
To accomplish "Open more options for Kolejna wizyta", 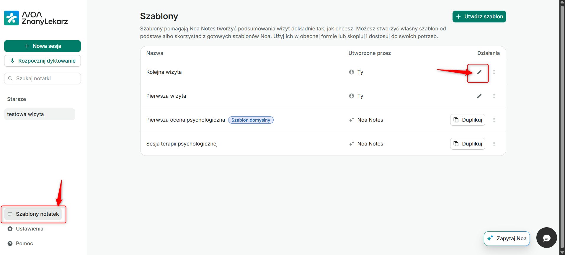I will click(494, 72).
